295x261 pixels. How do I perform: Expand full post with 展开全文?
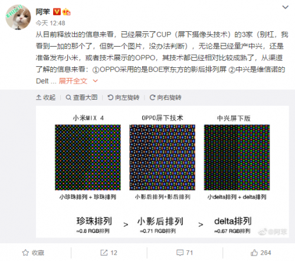click(x=73, y=81)
